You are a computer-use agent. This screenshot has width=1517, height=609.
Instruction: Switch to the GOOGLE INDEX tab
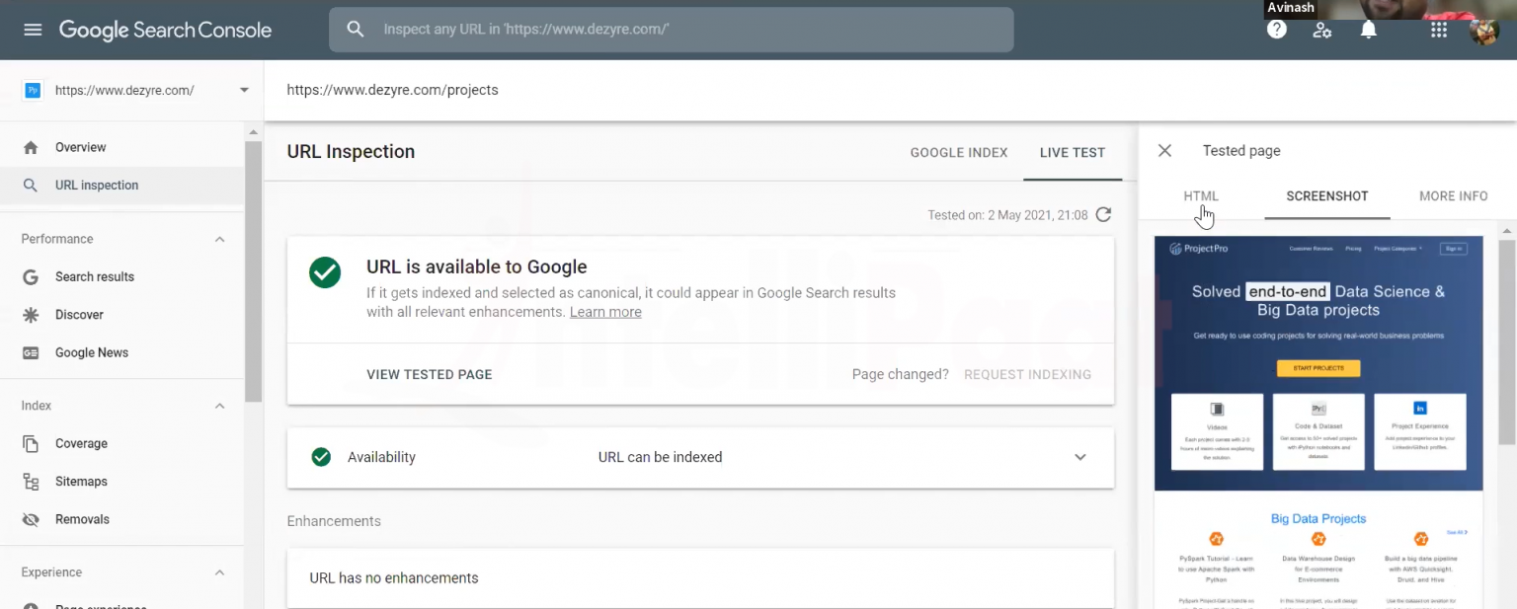pyautogui.click(x=958, y=152)
